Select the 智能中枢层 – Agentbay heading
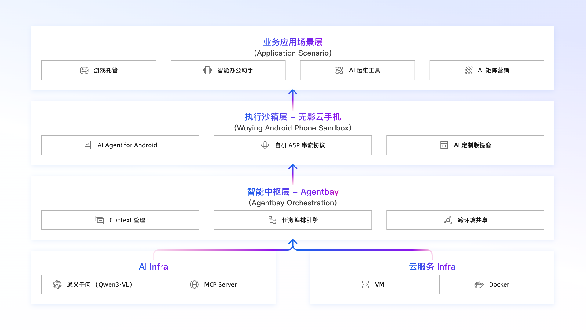586x330 pixels. [x=292, y=192]
